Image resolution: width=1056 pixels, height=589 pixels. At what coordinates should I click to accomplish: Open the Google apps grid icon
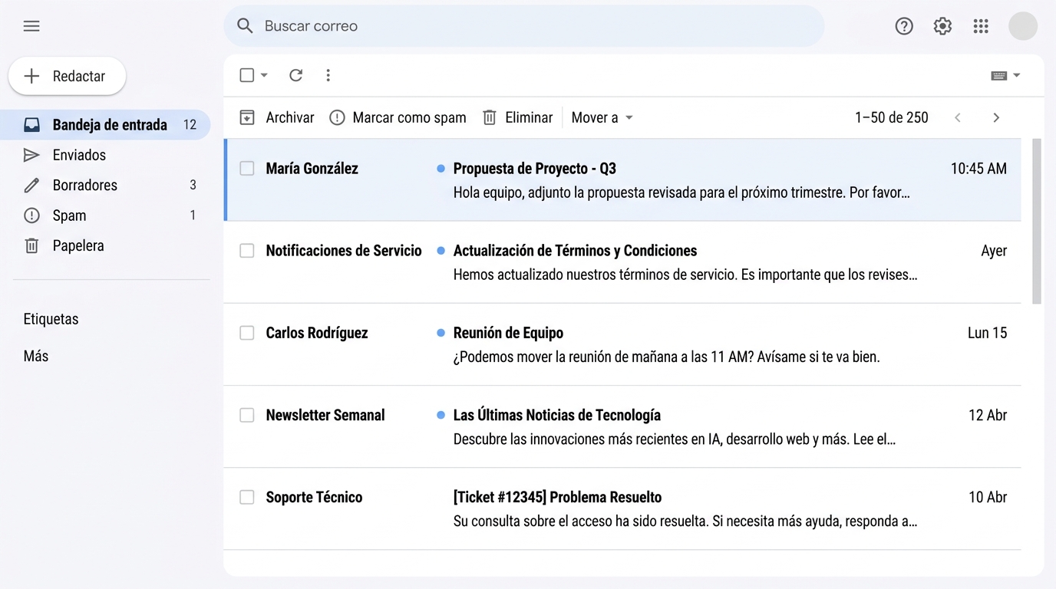pyautogui.click(x=981, y=26)
